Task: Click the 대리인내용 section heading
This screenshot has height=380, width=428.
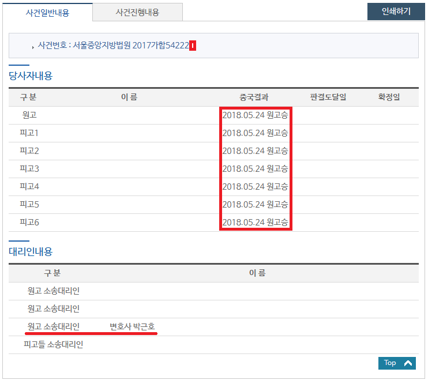Action: pyautogui.click(x=30, y=251)
